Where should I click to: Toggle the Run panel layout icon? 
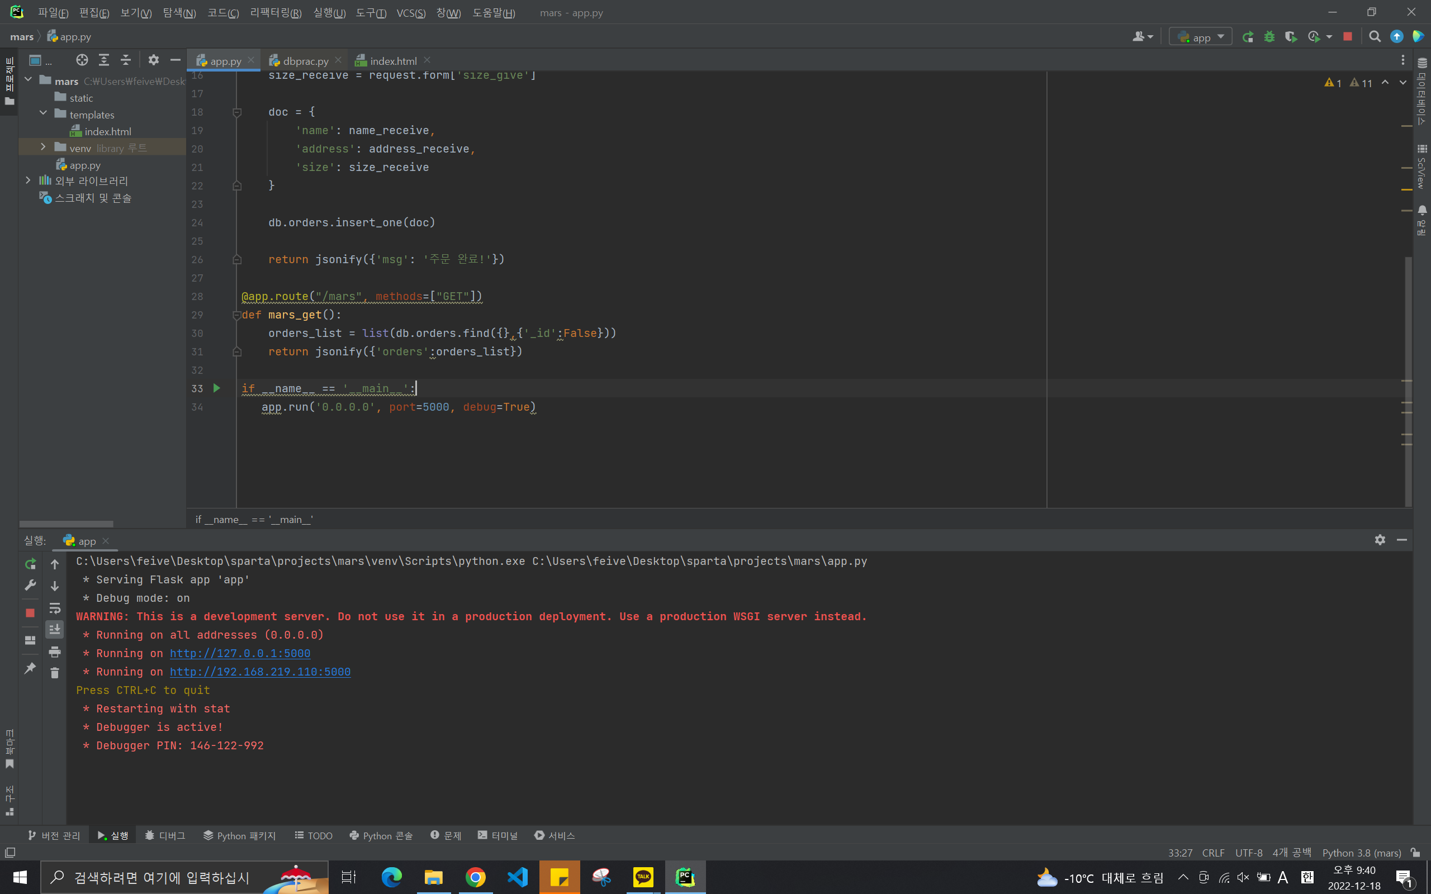(x=30, y=640)
